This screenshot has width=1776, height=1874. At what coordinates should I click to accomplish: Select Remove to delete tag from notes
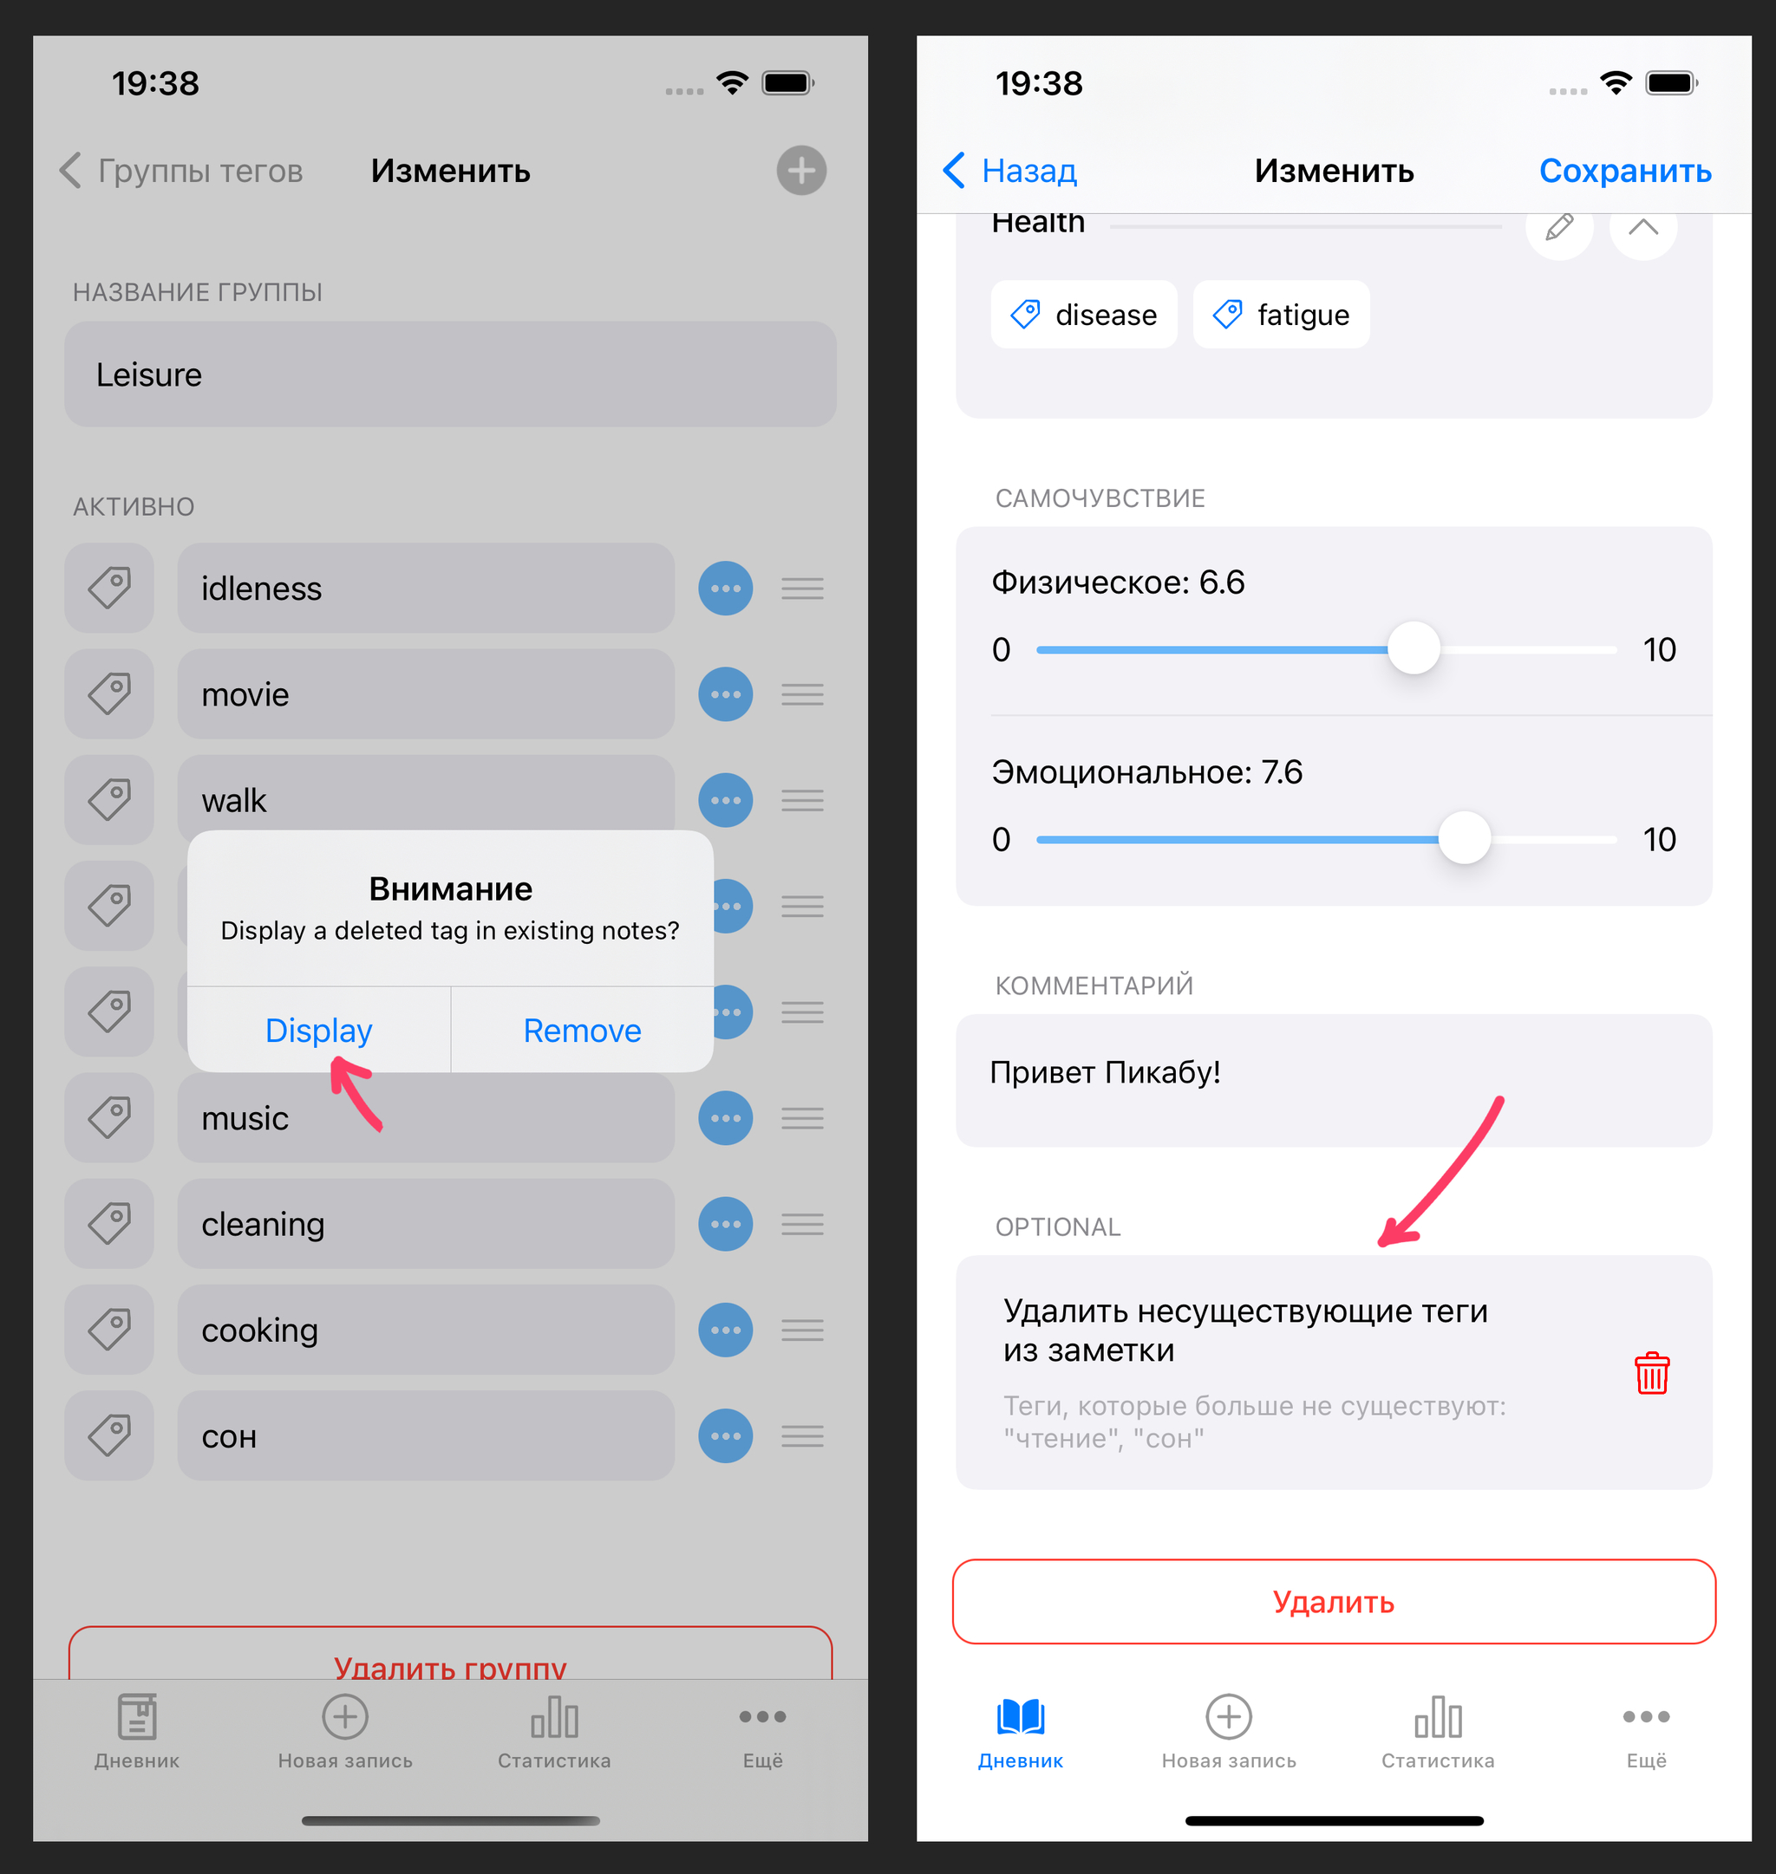581,1028
